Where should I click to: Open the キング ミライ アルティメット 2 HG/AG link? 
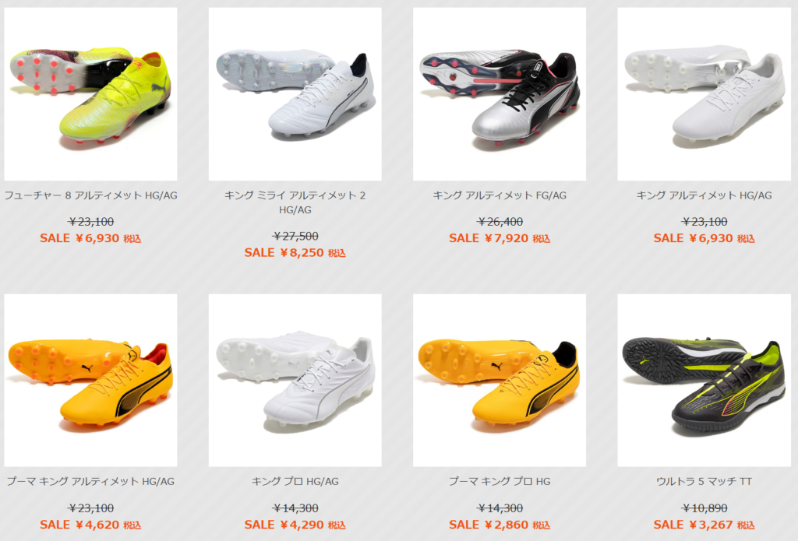pyautogui.click(x=295, y=202)
